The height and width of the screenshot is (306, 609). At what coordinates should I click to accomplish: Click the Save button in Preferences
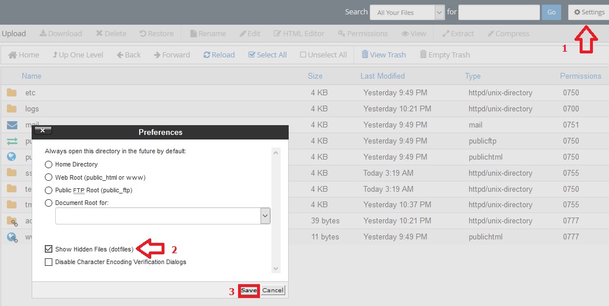point(248,290)
